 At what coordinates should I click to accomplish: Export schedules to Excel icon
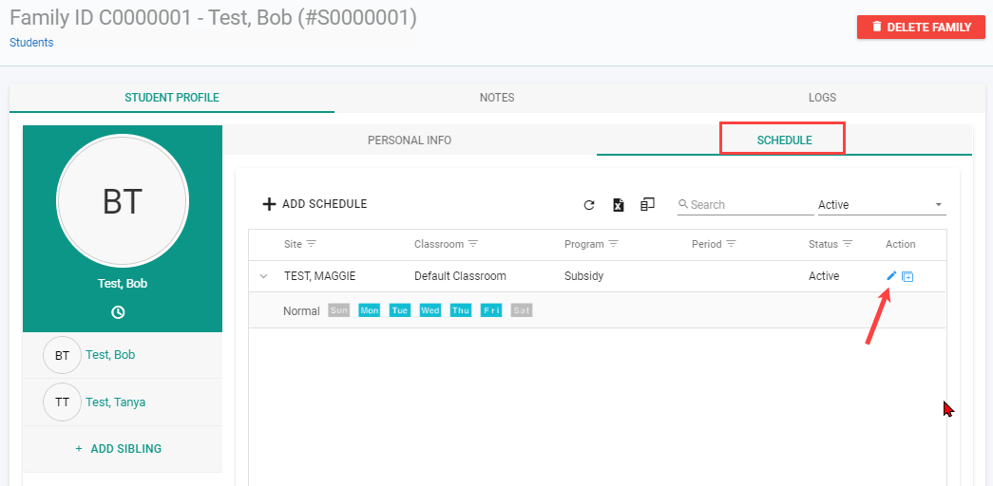pyautogui.click(x=619, y=205)
